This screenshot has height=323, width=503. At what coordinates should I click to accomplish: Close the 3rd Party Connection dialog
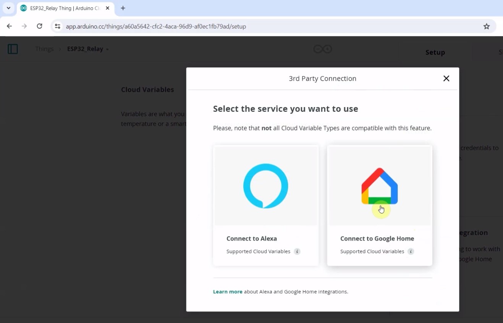point(446,79)
